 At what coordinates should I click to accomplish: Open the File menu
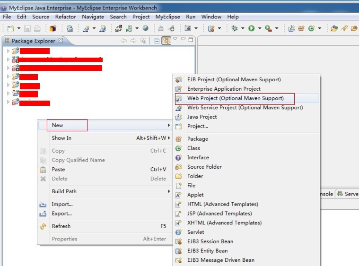7,17
